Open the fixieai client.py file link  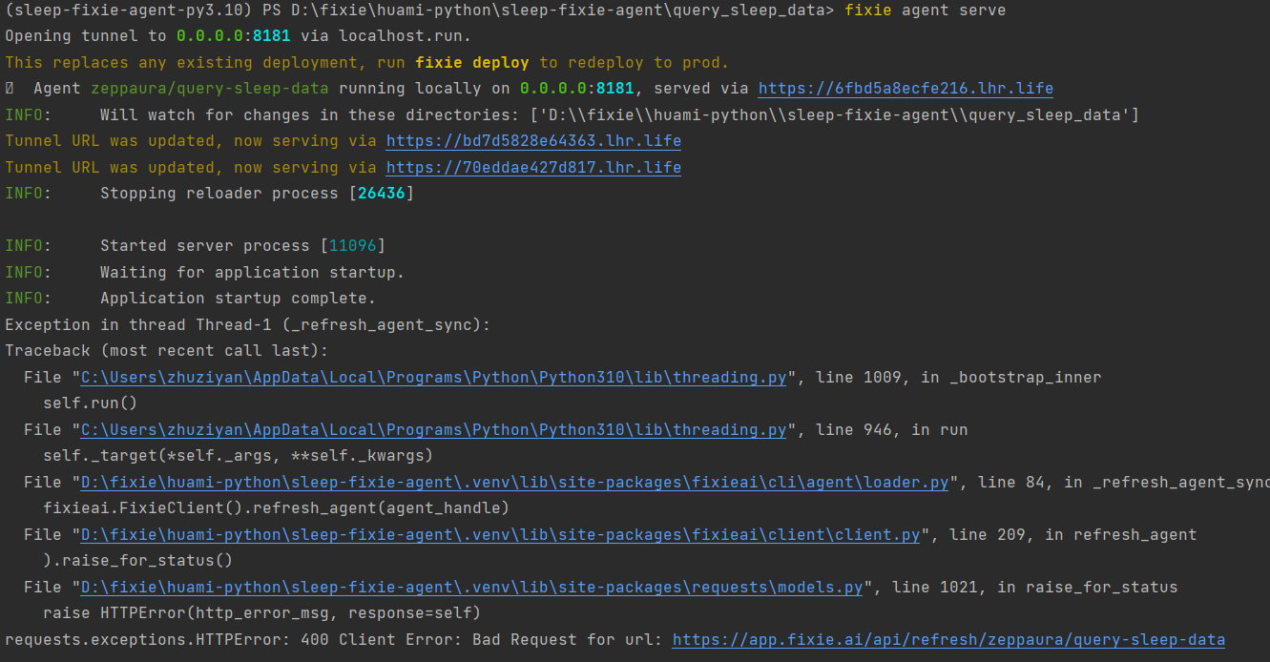[501, 535]
